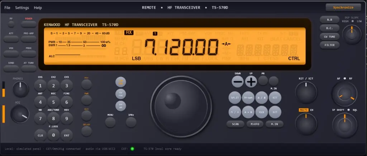Screen dimensions: 367x156
Task: Toggle B.C. beat cancel
Action: (330, 28)
